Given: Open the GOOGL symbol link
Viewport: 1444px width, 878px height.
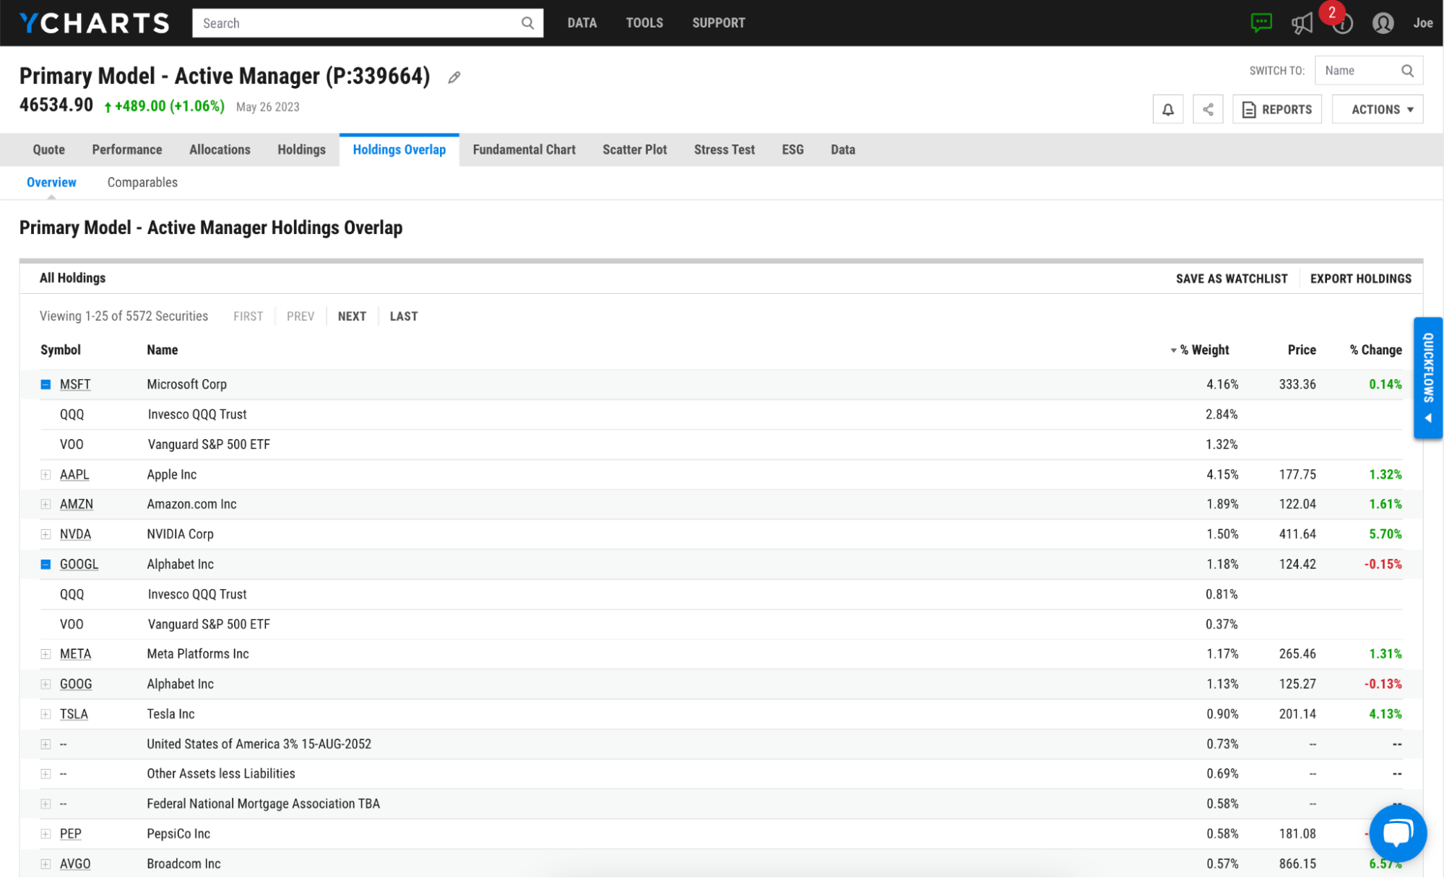Looking at the screenshot, I should [x=79, y=565].
